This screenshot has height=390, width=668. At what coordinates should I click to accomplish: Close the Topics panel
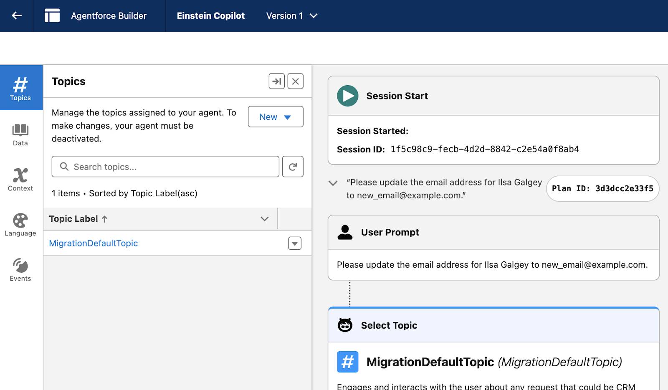pyautogui.click(x=295, y=81)
